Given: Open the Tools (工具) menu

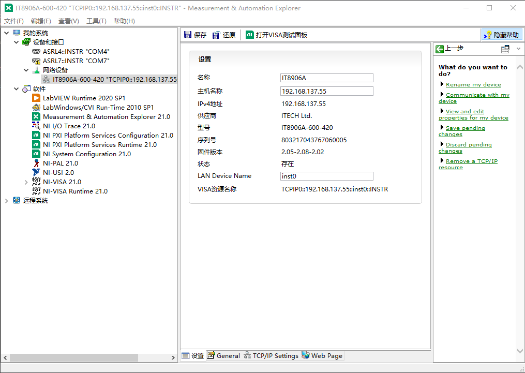Looking at the screenshot, I should 96,21.
